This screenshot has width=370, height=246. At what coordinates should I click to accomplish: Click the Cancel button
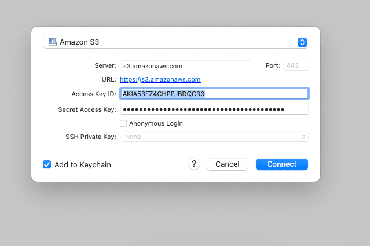[228, 164]
